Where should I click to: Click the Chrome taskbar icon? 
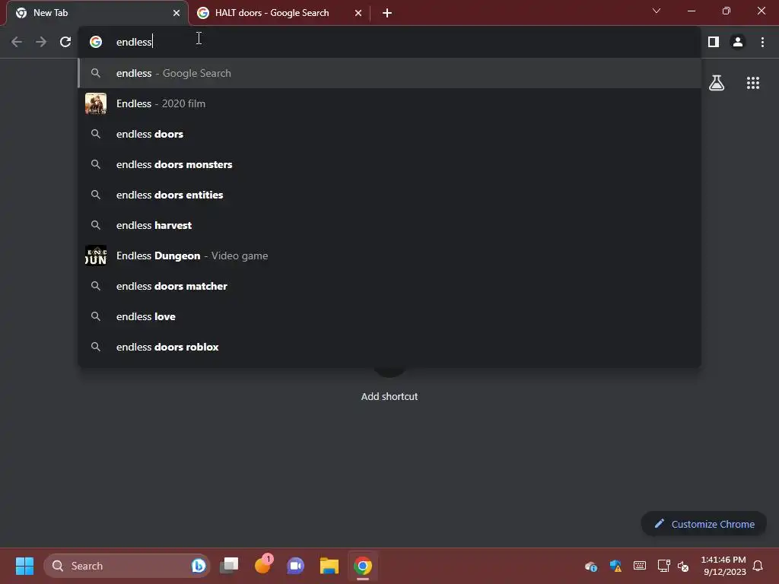click(x=363, y=566)
